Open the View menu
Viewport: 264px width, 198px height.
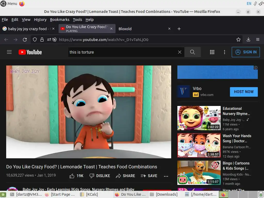click(x=26, y=20)
